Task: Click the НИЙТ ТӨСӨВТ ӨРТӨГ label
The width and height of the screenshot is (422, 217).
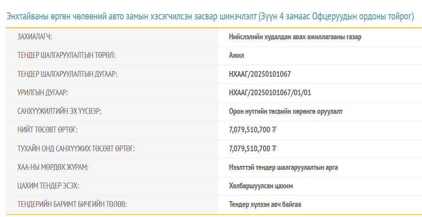Action: tap(50, 130)
